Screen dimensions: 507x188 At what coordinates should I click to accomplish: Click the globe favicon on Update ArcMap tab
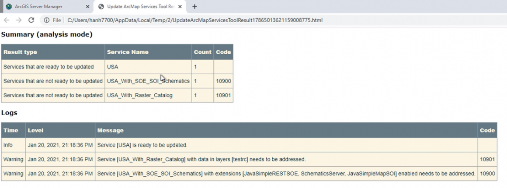pyautogui.click(x=101, y=7)
